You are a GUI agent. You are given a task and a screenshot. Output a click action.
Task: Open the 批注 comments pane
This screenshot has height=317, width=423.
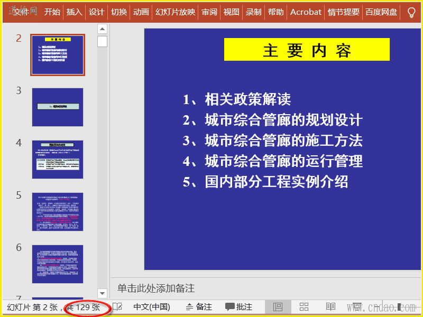tap(239, 307)
